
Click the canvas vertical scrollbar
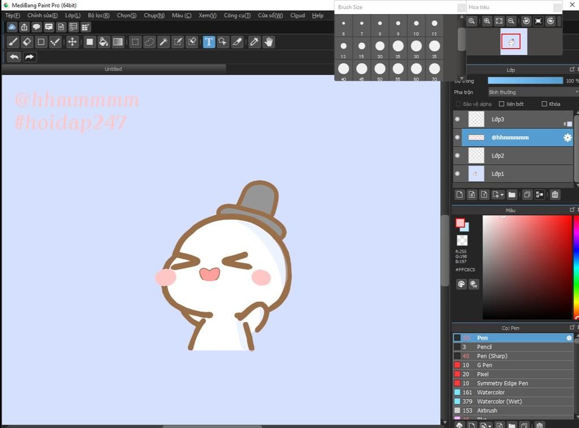tap(444, 251)
